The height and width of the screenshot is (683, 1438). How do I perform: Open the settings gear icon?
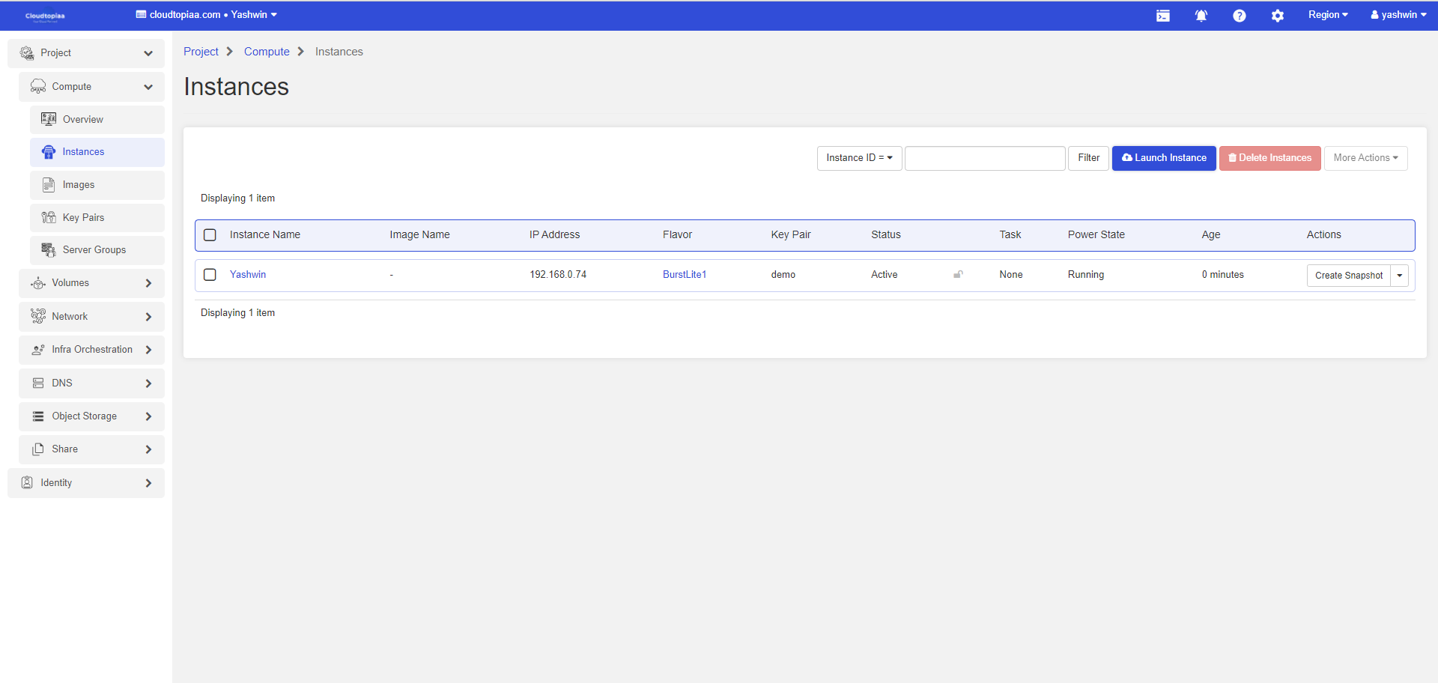[x=1277, y=16]
